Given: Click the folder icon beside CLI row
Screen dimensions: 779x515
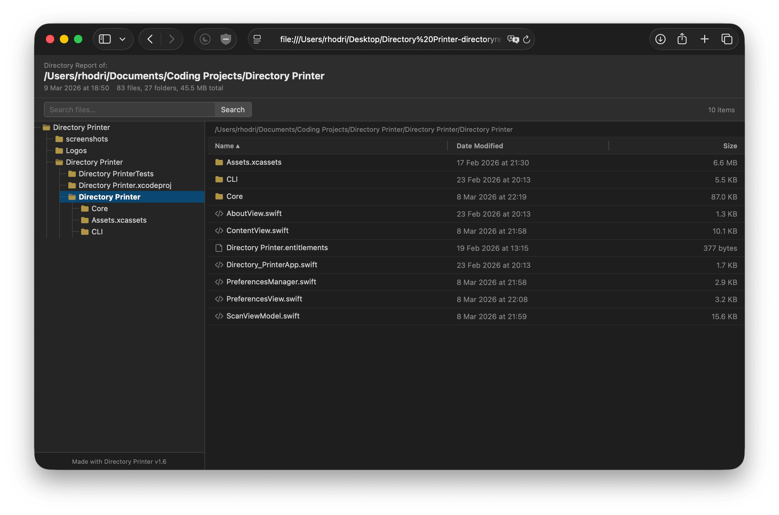Looking at the screenshot, I should coord(219,179).
